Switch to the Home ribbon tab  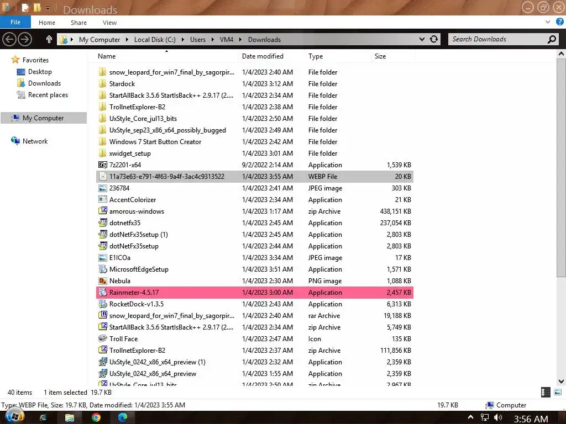pyautogui.click(x=47, y=22)
